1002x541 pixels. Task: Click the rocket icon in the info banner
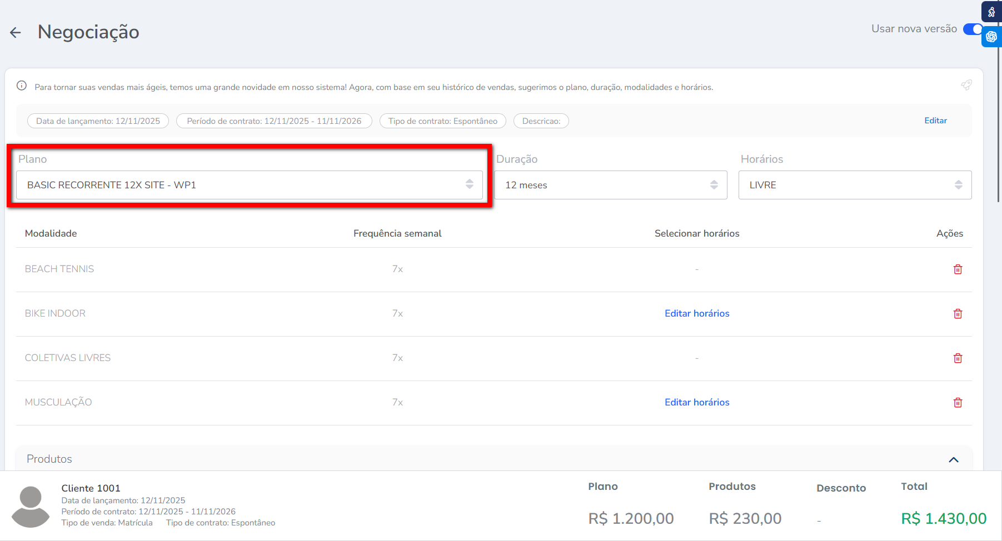coord(966,85)
